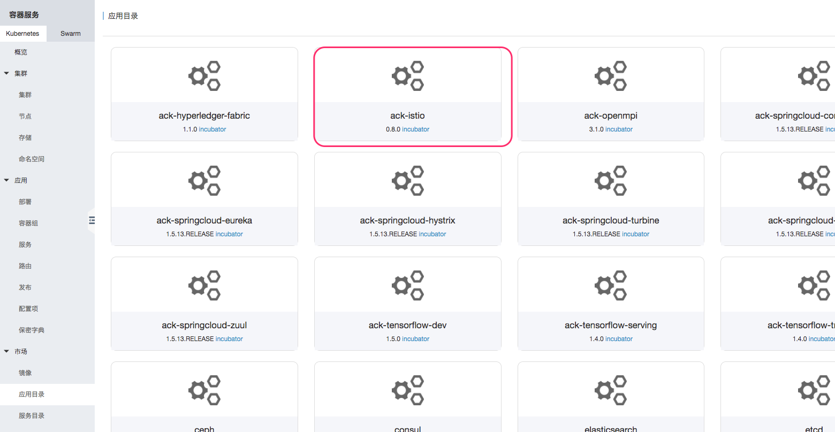Click incubator link under ack-tensorflow-dev

pyautogui.click(x=416, y=339)
